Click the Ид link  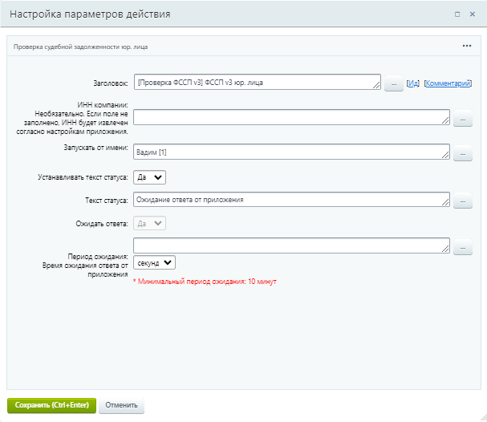coord(413,83)
